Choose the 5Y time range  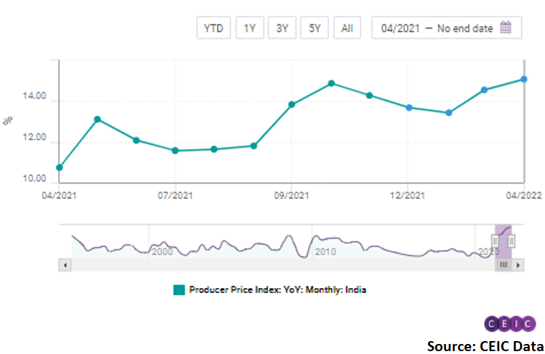[x=315, y=29]
